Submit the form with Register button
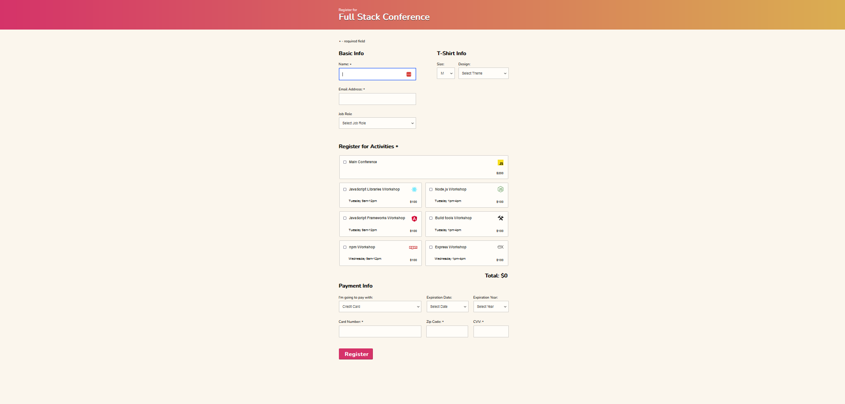The image size is (845, 404). tap(356, 354)
